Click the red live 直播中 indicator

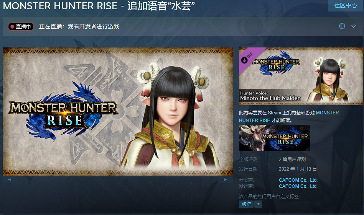click(x=21, y=27)
